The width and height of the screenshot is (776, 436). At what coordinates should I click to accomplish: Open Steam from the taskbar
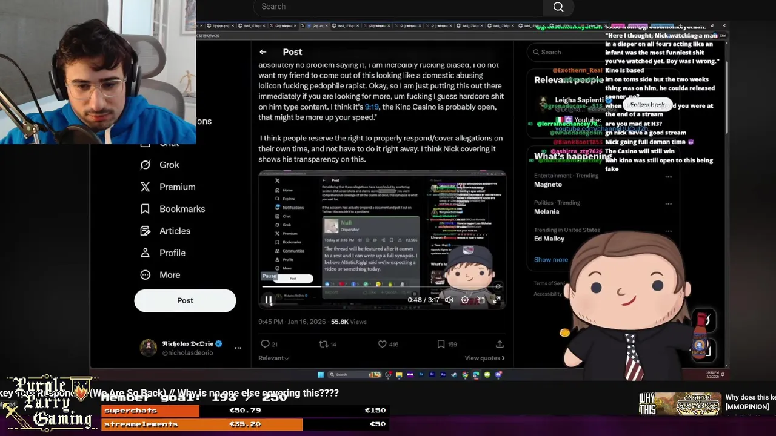click(x=453, y=374)
